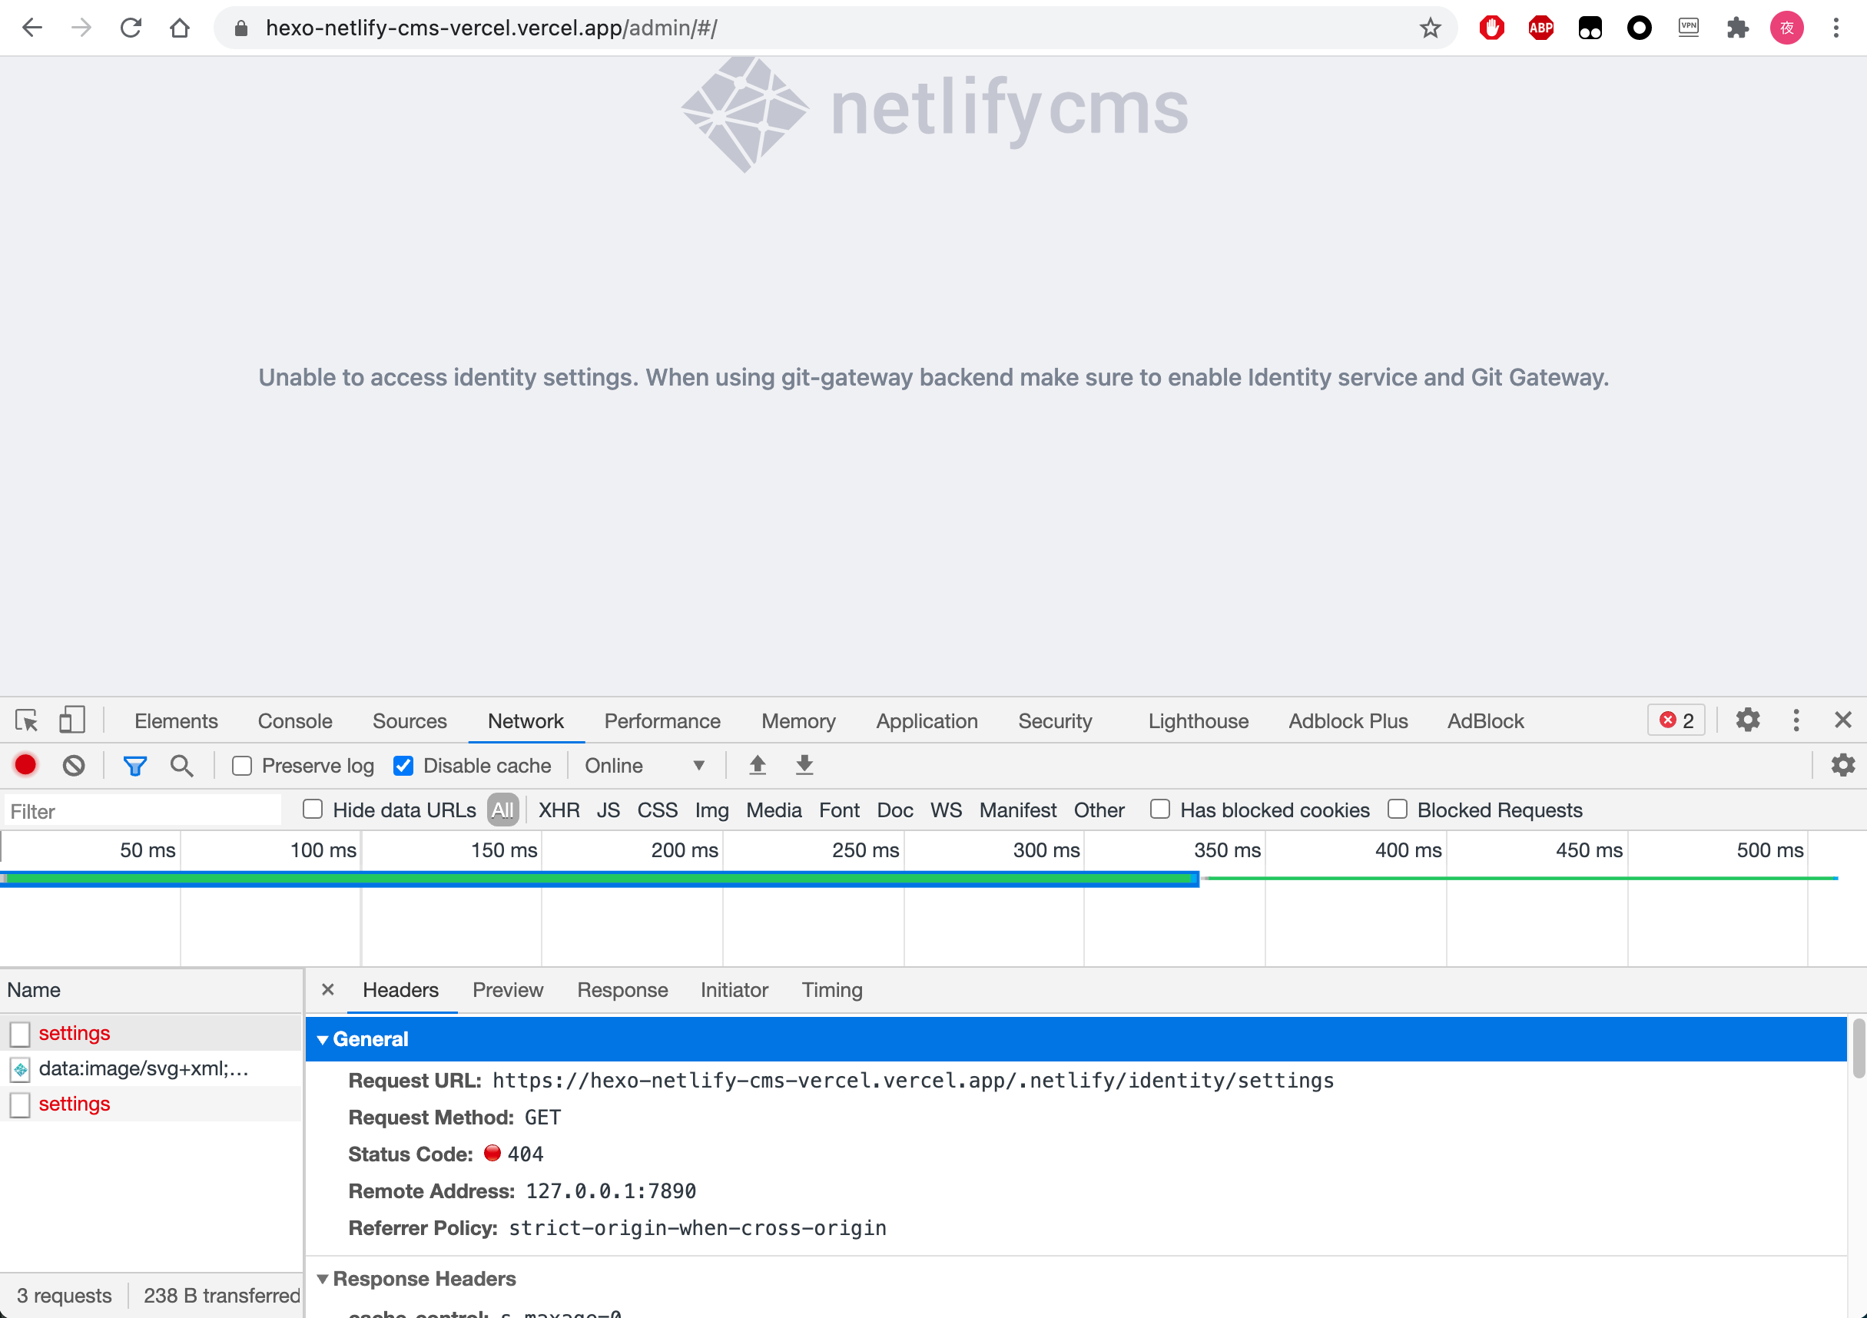The height and width of the screenshot is (1318, 1867).
Task: Select the inspect element cursor tool
Action: 27,720
